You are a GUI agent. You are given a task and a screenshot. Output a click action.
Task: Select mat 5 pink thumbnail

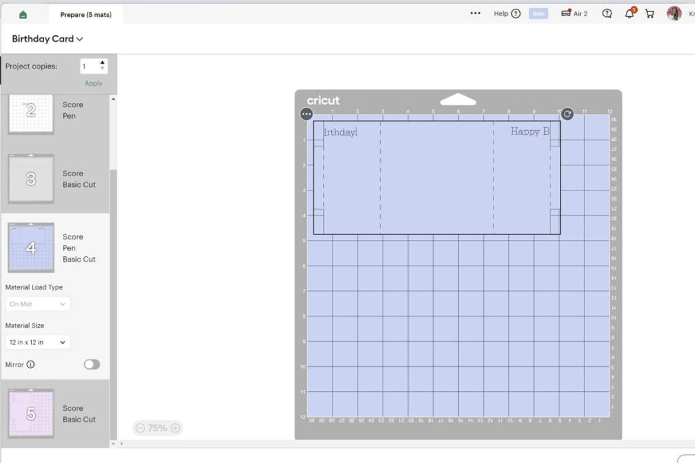(31, 414)
